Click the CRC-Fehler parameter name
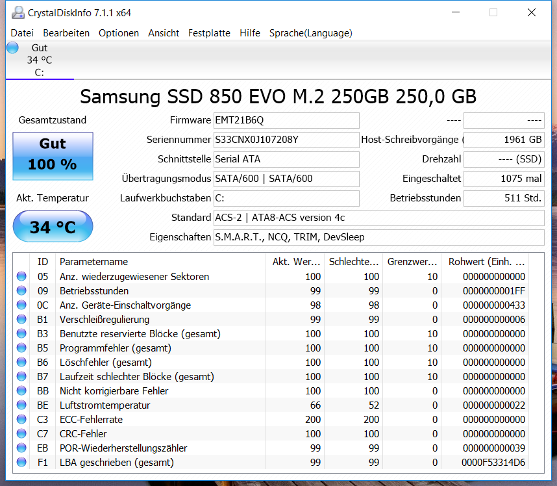Screen dimensions: 557x486 (83, 434)
